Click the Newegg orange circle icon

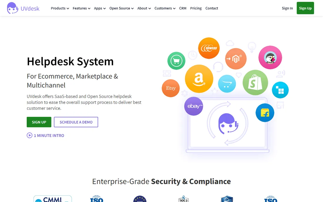click(x=209, y=48)
